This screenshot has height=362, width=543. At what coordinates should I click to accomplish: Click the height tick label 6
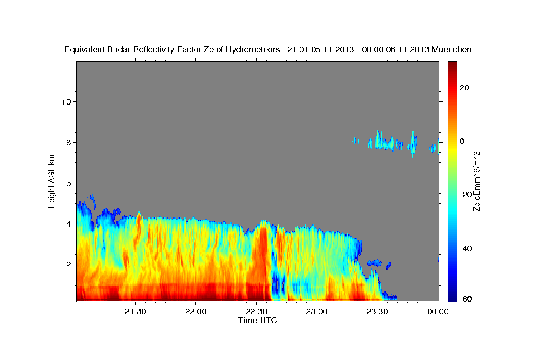coord(68,183)
